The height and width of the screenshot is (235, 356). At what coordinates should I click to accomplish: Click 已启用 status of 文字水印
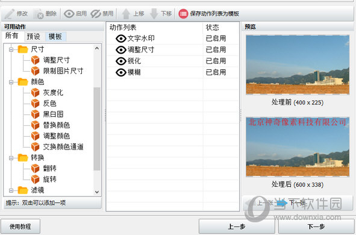(x=216, y=39)
